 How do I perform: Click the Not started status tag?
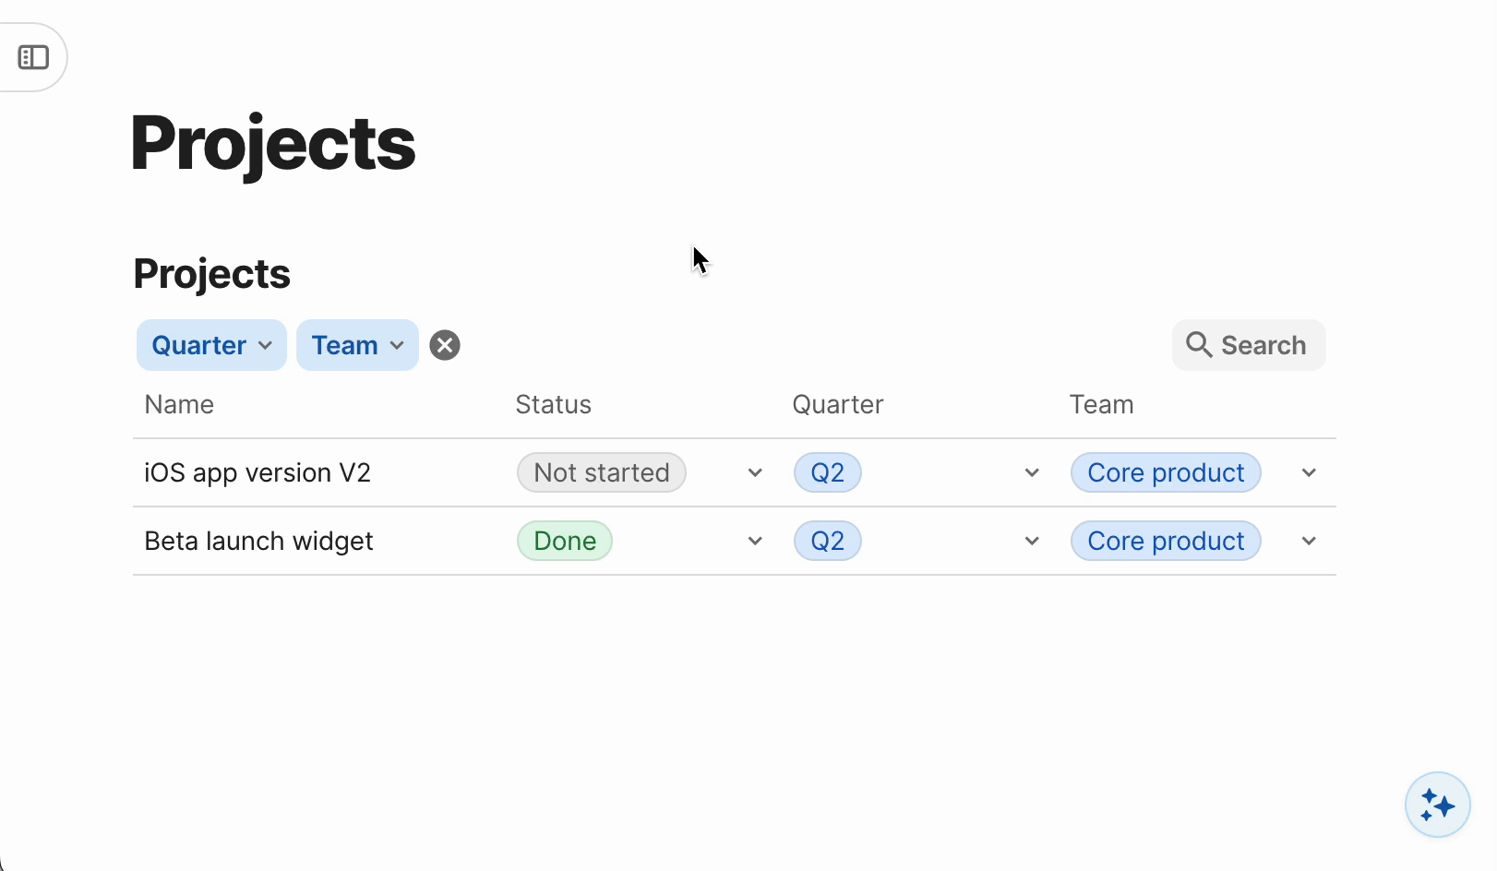pos(601,472)
